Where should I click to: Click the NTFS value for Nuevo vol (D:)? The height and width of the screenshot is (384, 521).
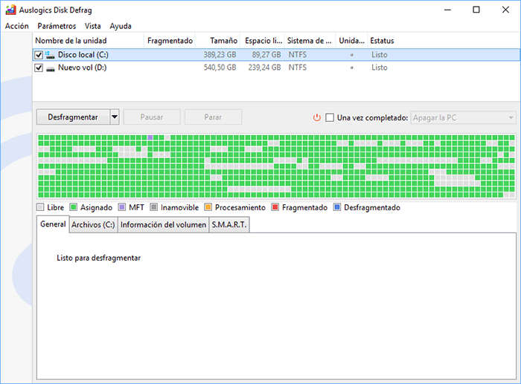point(298,68)
